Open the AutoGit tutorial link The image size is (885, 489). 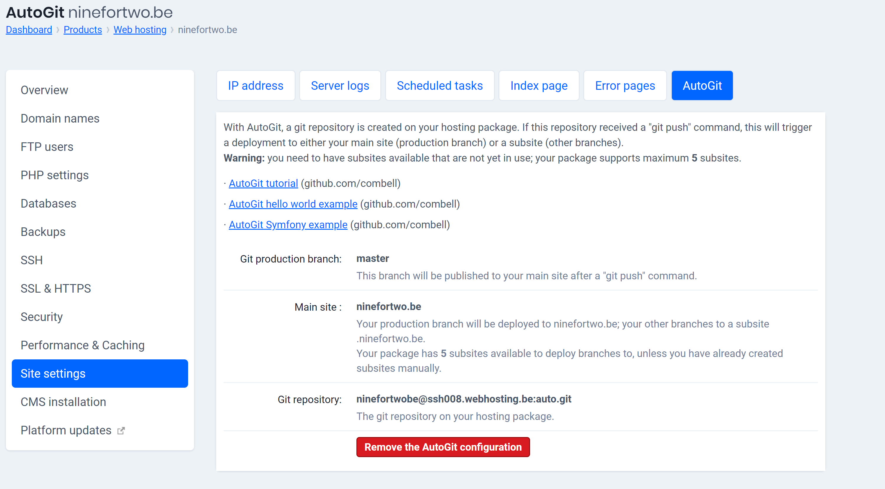263,183
